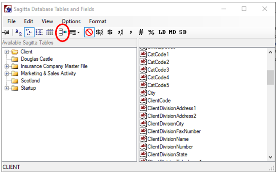Click the Douglas Castle folder icon
Image resolution: width=278 pixels, height=174 pixels.
point(15,59)
